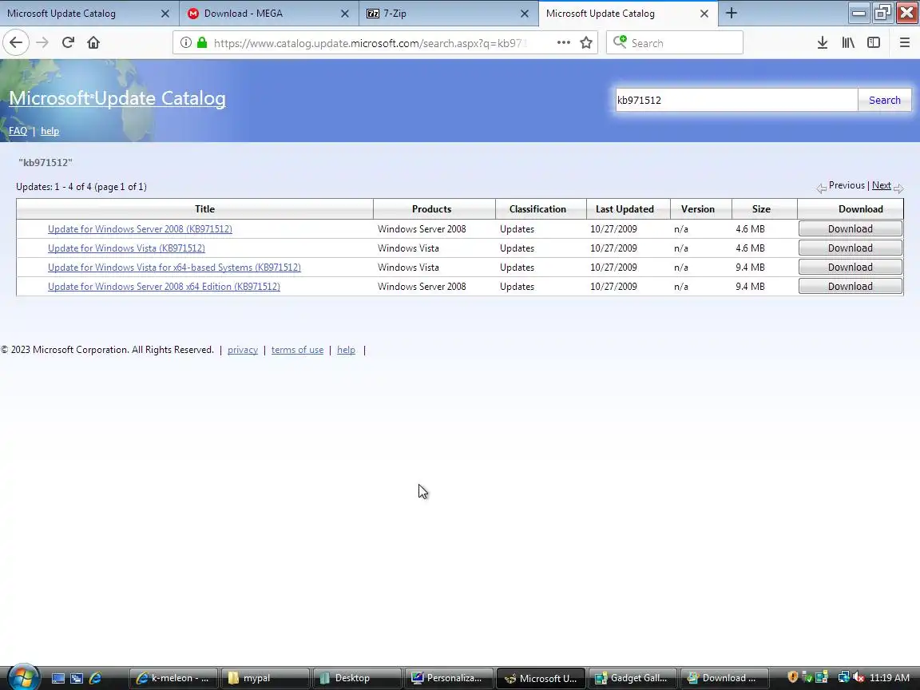Viewport: 920px width, 690px height.
Task: Open the terms of use footer link
Action: tap(297, 350)
